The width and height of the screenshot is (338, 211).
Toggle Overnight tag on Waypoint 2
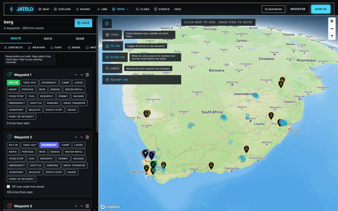49,145
